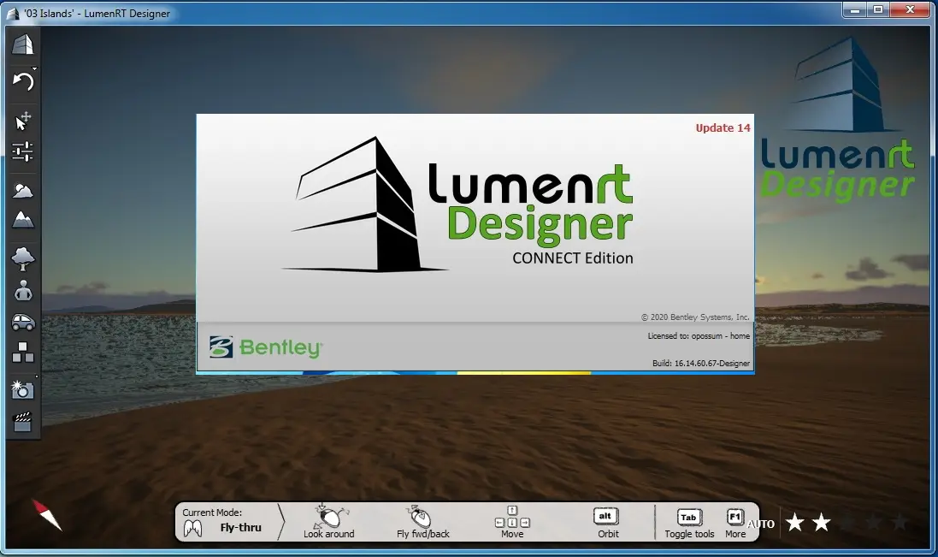Click the 'Licensed to: opossum - home' text
The image size is (938, 557).
point(699,336)
